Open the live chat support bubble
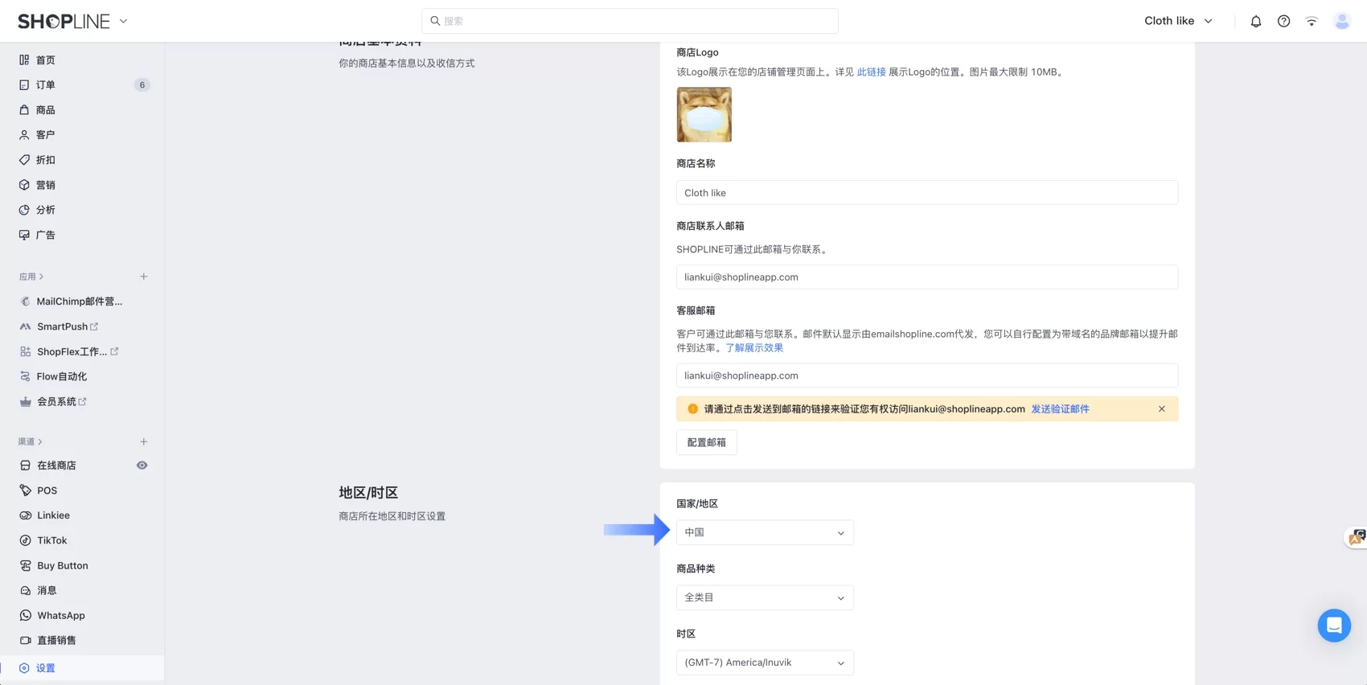 click(1334, 626)
